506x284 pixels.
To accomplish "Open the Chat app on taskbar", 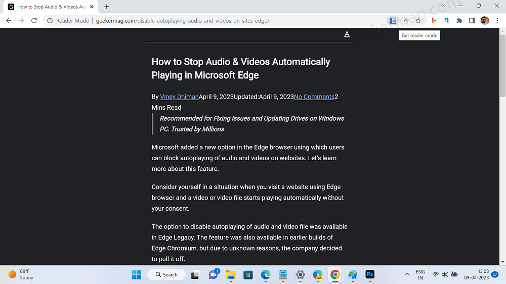I will coord(214,275).
